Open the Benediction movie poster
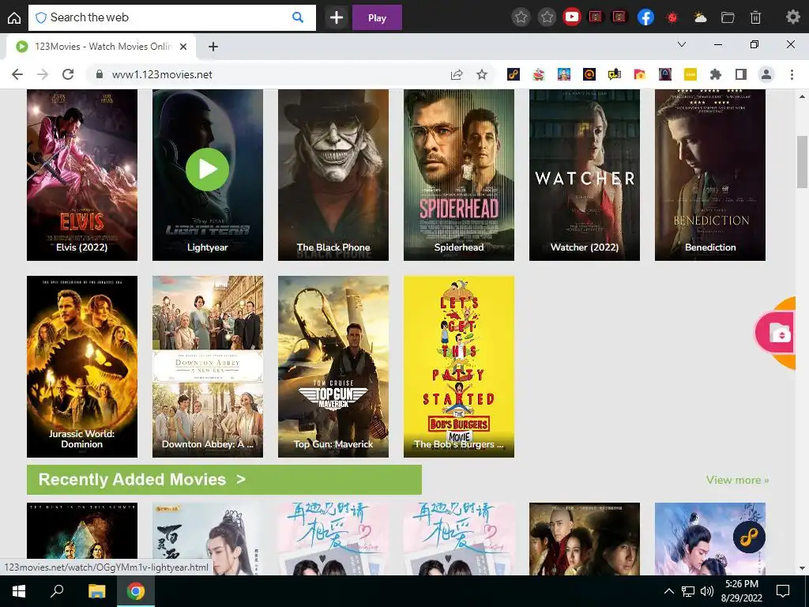The height and width of the screenshot is (607, 809). pyautogui.click(x=710, y=175)
